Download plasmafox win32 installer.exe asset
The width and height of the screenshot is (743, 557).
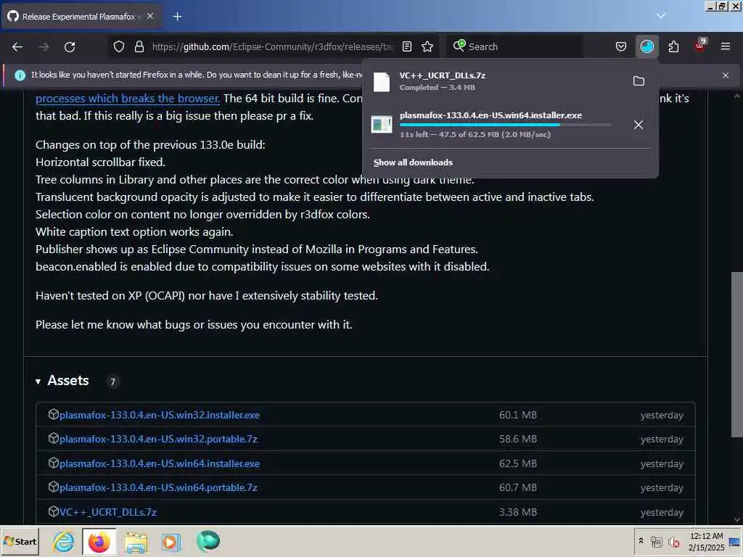(x=160, y=415)
